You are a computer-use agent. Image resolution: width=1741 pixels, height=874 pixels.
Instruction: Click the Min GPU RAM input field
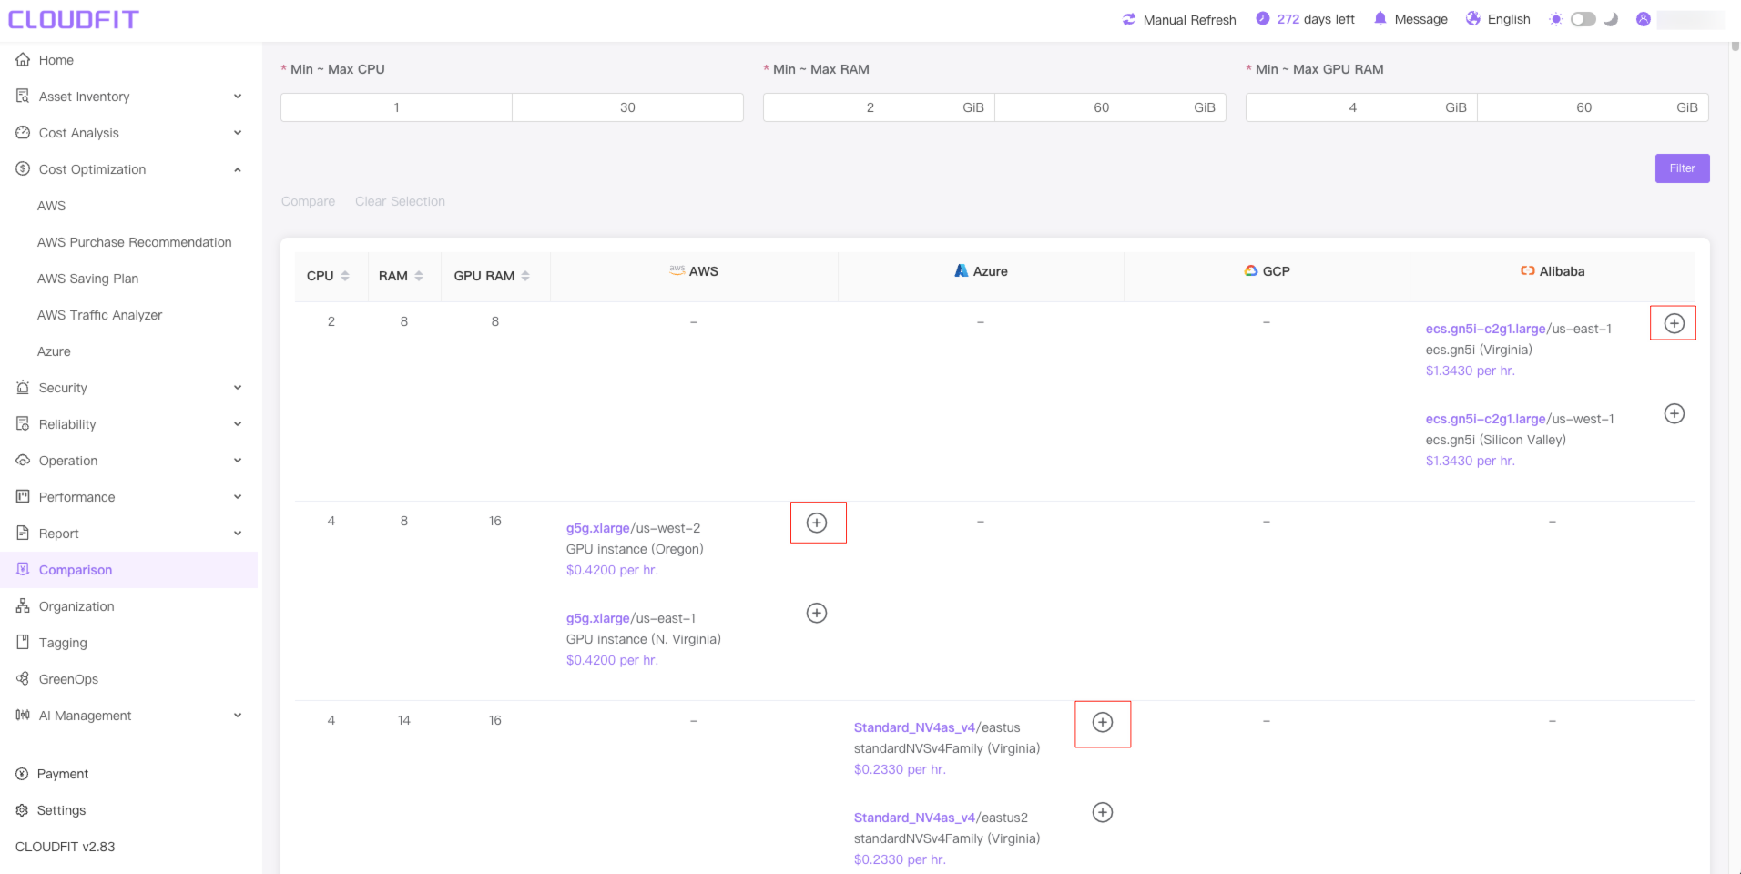click(x=1361, y=107)
